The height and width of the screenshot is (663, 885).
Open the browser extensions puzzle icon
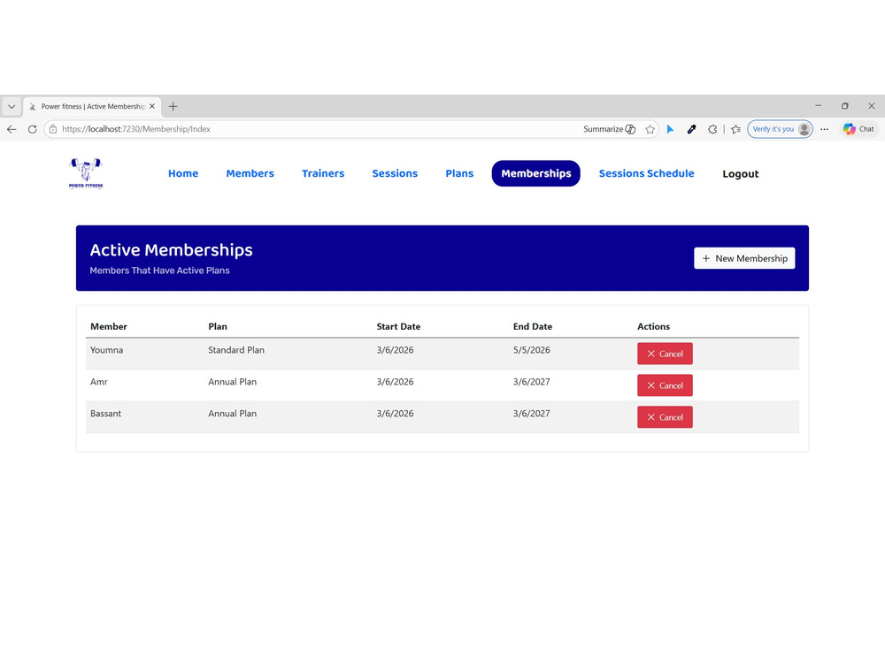712,129
